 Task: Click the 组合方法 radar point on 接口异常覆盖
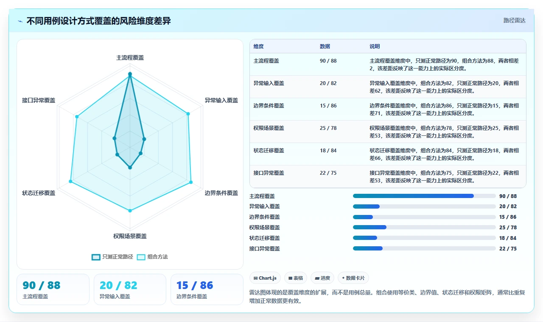tap(77, 116)
